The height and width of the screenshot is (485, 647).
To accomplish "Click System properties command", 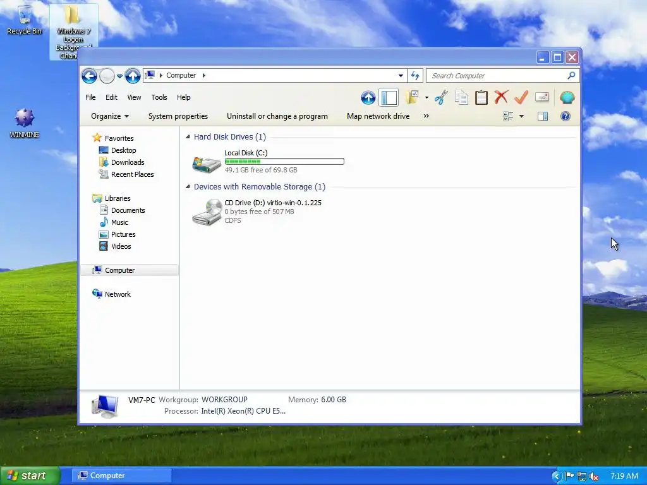I will [178, 116].
